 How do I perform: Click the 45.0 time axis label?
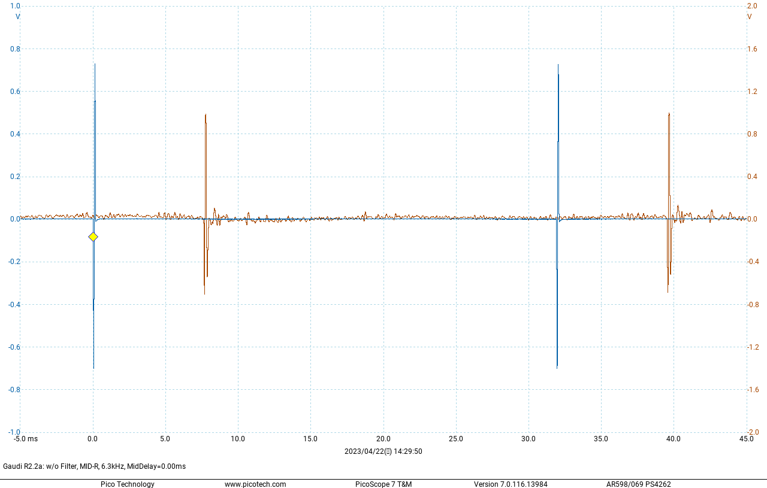(747, 439)
